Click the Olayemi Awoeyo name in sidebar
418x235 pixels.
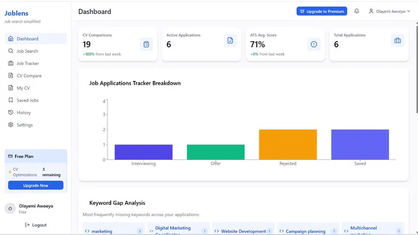tap(36, 206)
